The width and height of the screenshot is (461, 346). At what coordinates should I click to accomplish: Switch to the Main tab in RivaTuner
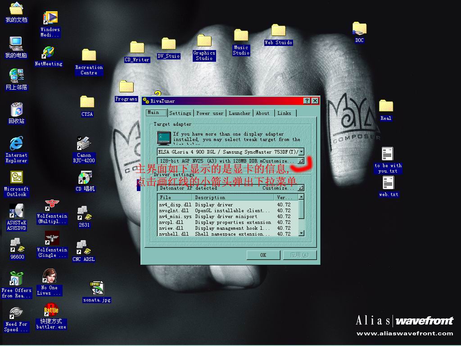point(156,113)
